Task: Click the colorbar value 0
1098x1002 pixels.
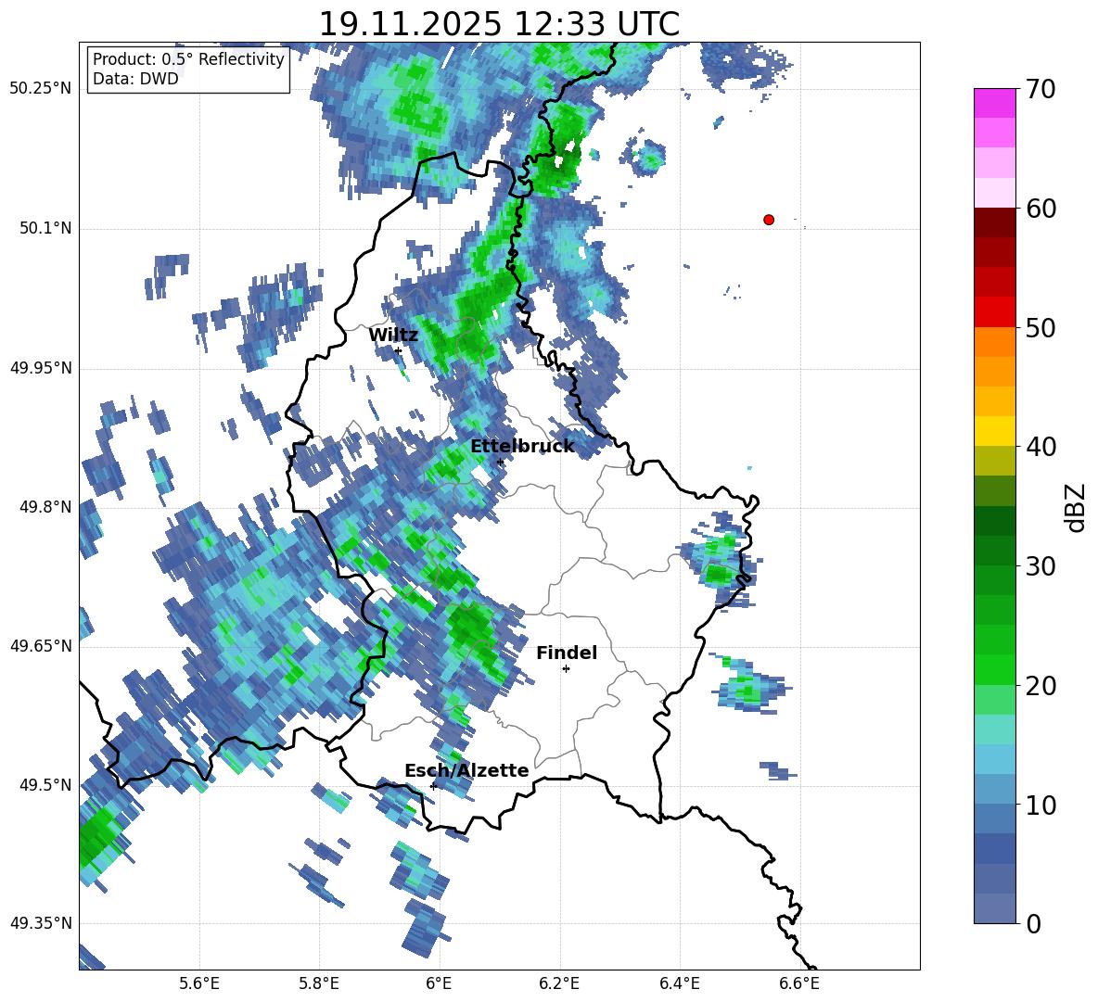Action: [1033, 923]
